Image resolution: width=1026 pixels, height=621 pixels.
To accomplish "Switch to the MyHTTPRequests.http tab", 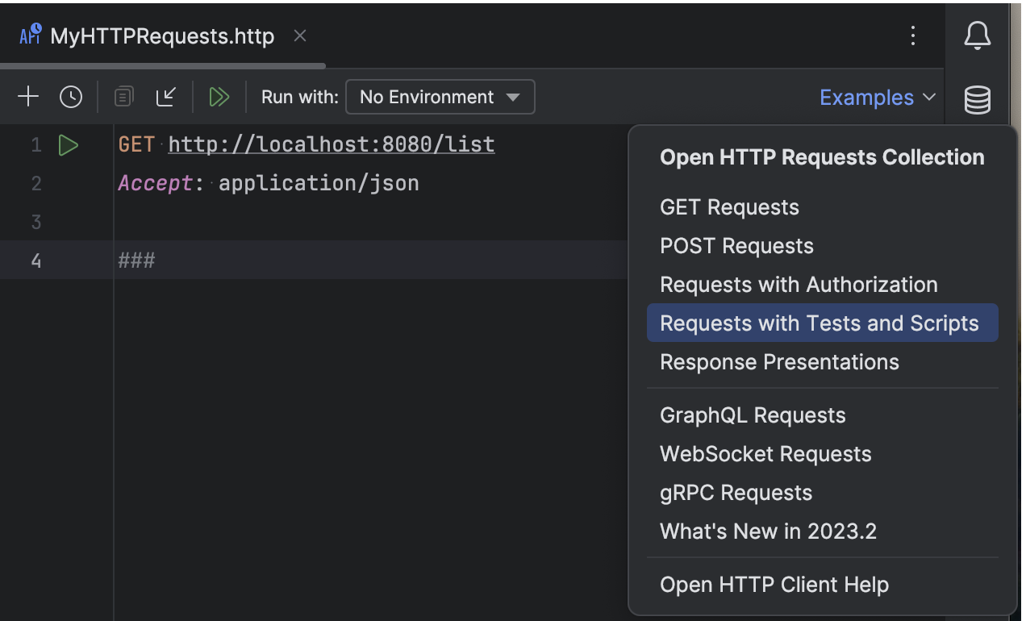I will [160, 35].
